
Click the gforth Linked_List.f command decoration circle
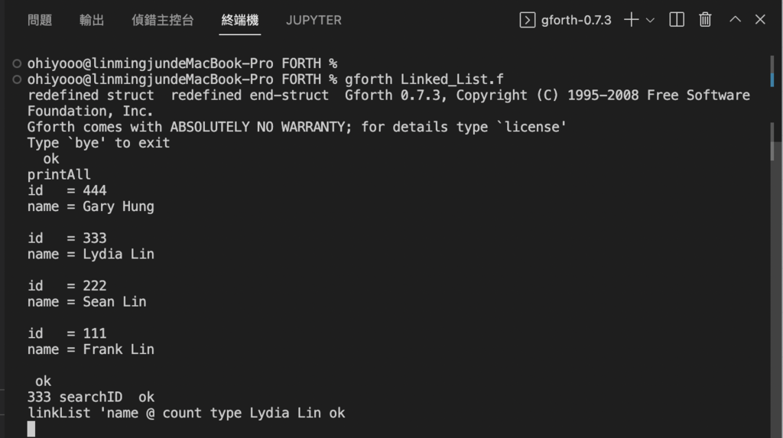17,79
